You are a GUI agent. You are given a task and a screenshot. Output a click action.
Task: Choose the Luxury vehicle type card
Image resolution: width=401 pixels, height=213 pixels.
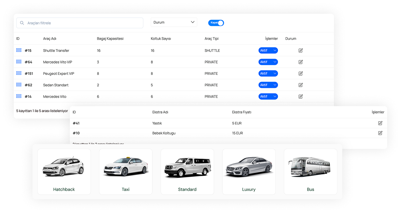point(249,172)
